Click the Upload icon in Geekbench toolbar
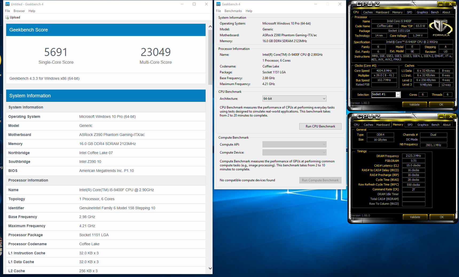 [7, 17]
